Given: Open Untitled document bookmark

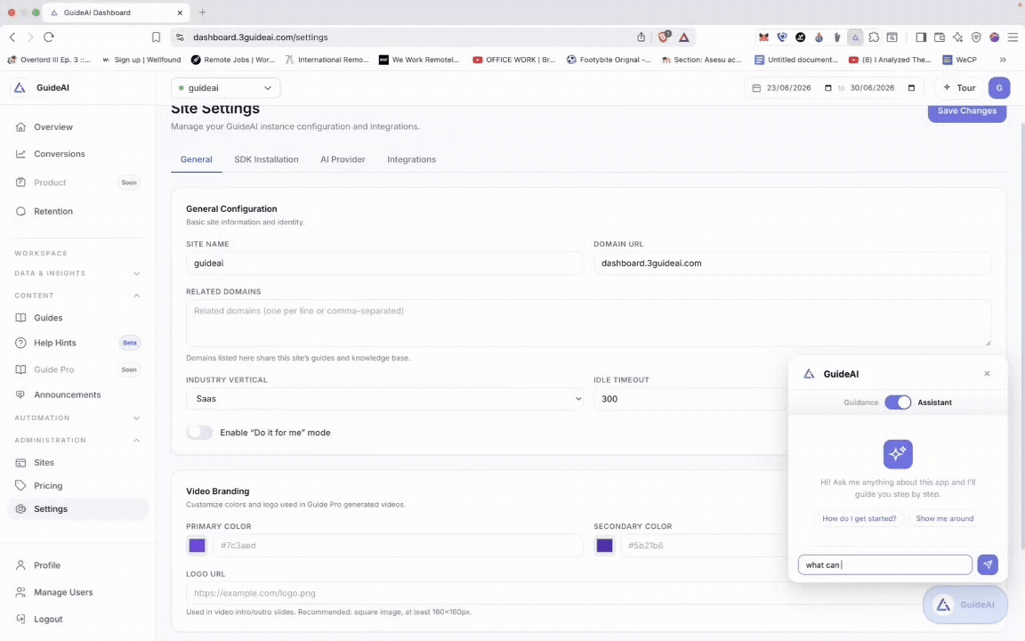Looking at the screenshot, I should click(x=796, y=60).
